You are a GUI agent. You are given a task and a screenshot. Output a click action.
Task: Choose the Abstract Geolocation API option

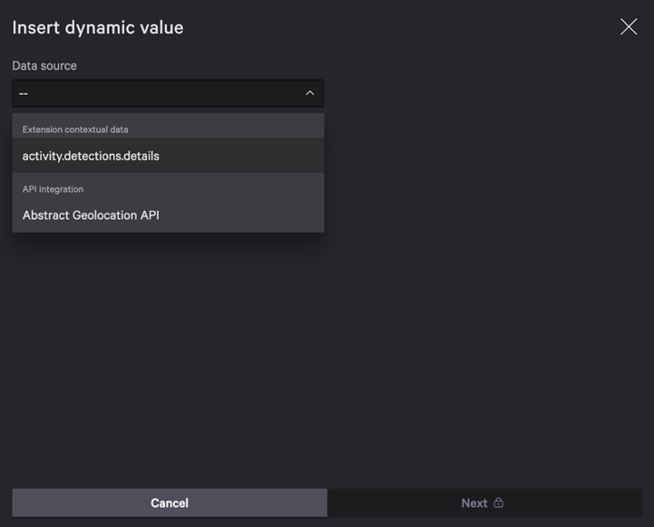[x=91, y=215]
